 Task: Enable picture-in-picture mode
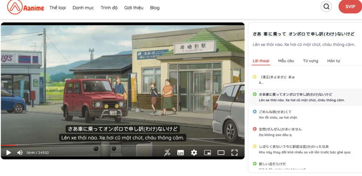click(207, 153)
